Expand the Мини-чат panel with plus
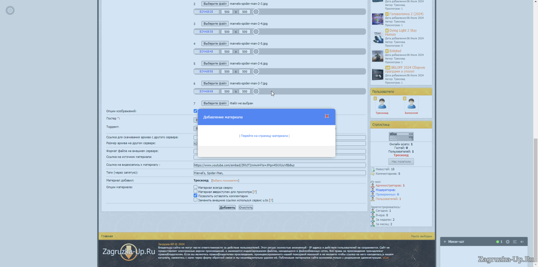Screen dimensions: 538x267 coord(445,242)
